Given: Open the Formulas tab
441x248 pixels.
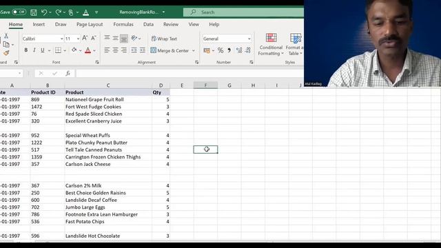Looking at the screenshot, I should [x=123, y=25].
